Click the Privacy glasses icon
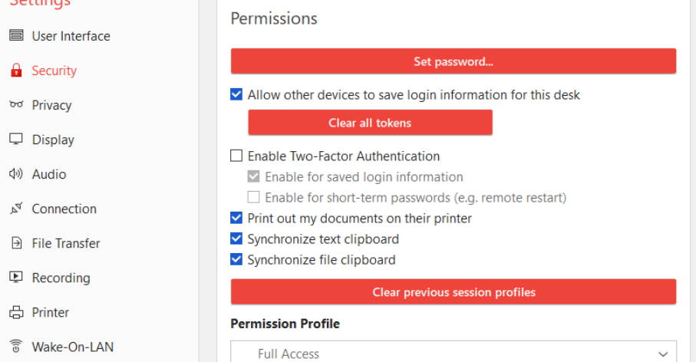 click(x=16, y=105)
